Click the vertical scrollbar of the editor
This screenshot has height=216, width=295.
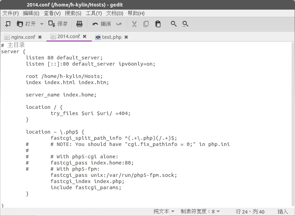[x=293, y=124]
